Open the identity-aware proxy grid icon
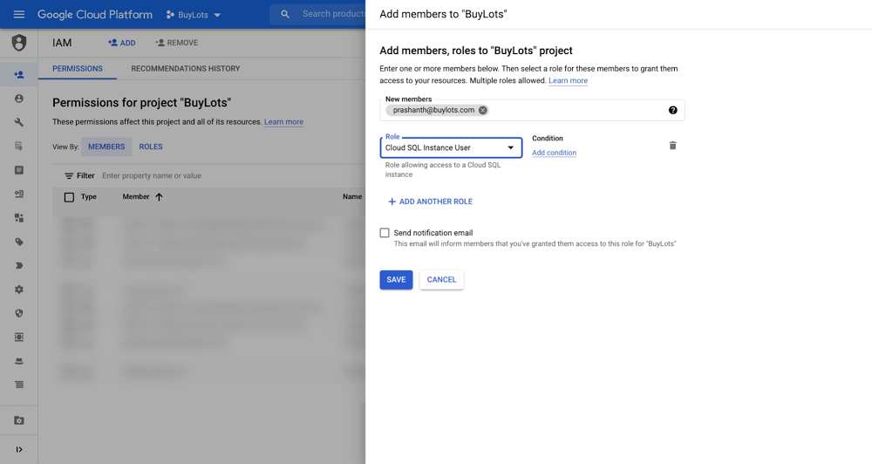Image resolution: width=872 pixels, height=464 pixels. coord(19,338)
